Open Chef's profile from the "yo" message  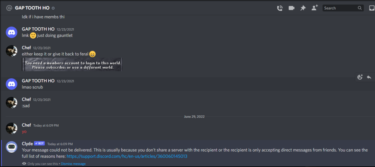pyautogui.click(x=12, y=128)
